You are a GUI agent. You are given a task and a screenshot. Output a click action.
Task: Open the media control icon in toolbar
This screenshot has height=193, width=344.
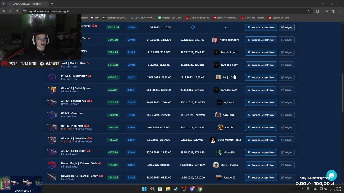(327, 11)
